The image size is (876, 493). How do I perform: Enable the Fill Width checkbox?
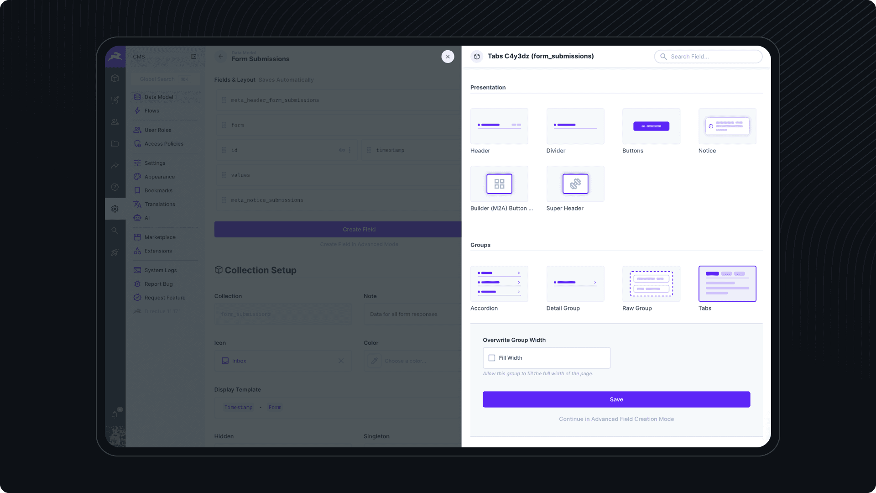[x=492, y=358]
